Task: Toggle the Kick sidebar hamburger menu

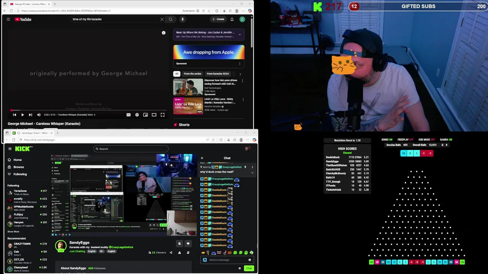Action: (10, 149)
